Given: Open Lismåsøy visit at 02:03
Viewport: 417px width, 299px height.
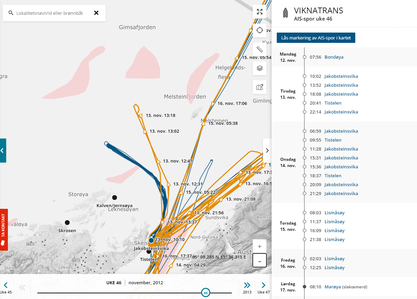Looking at the screenshot, I should coord(334,259).
